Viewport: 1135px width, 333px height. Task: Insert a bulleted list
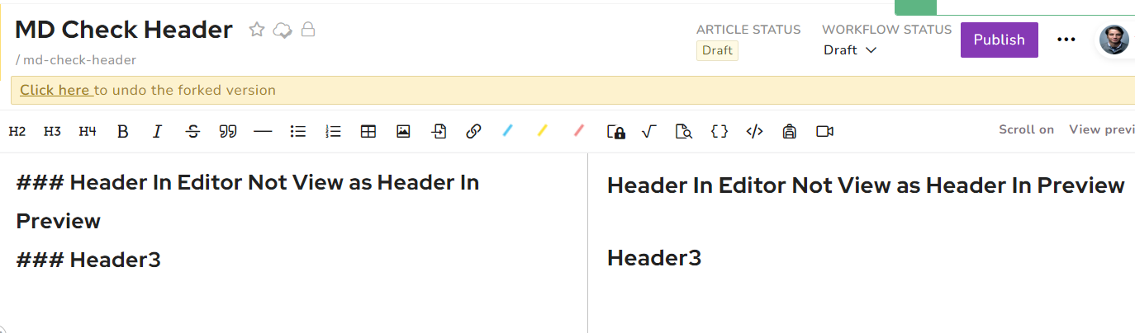(298, 131)
